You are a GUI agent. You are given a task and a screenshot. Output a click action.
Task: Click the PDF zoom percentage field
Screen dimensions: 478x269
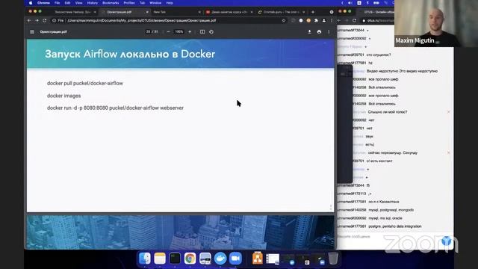(x=179, y=31)
